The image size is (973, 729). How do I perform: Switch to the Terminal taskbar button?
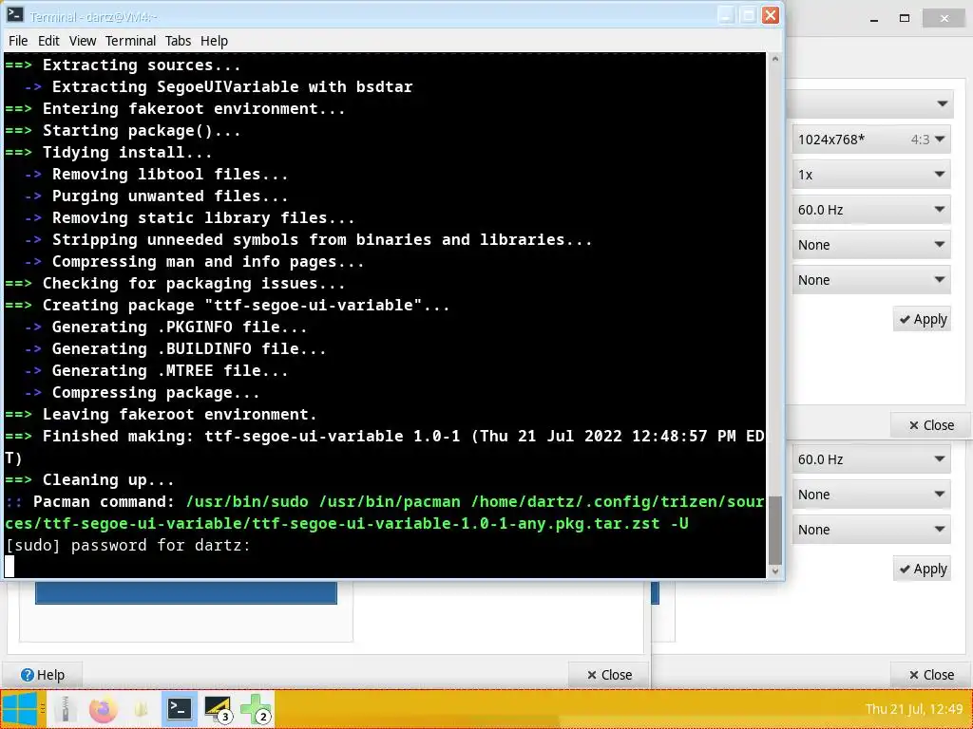coord(180,708)
